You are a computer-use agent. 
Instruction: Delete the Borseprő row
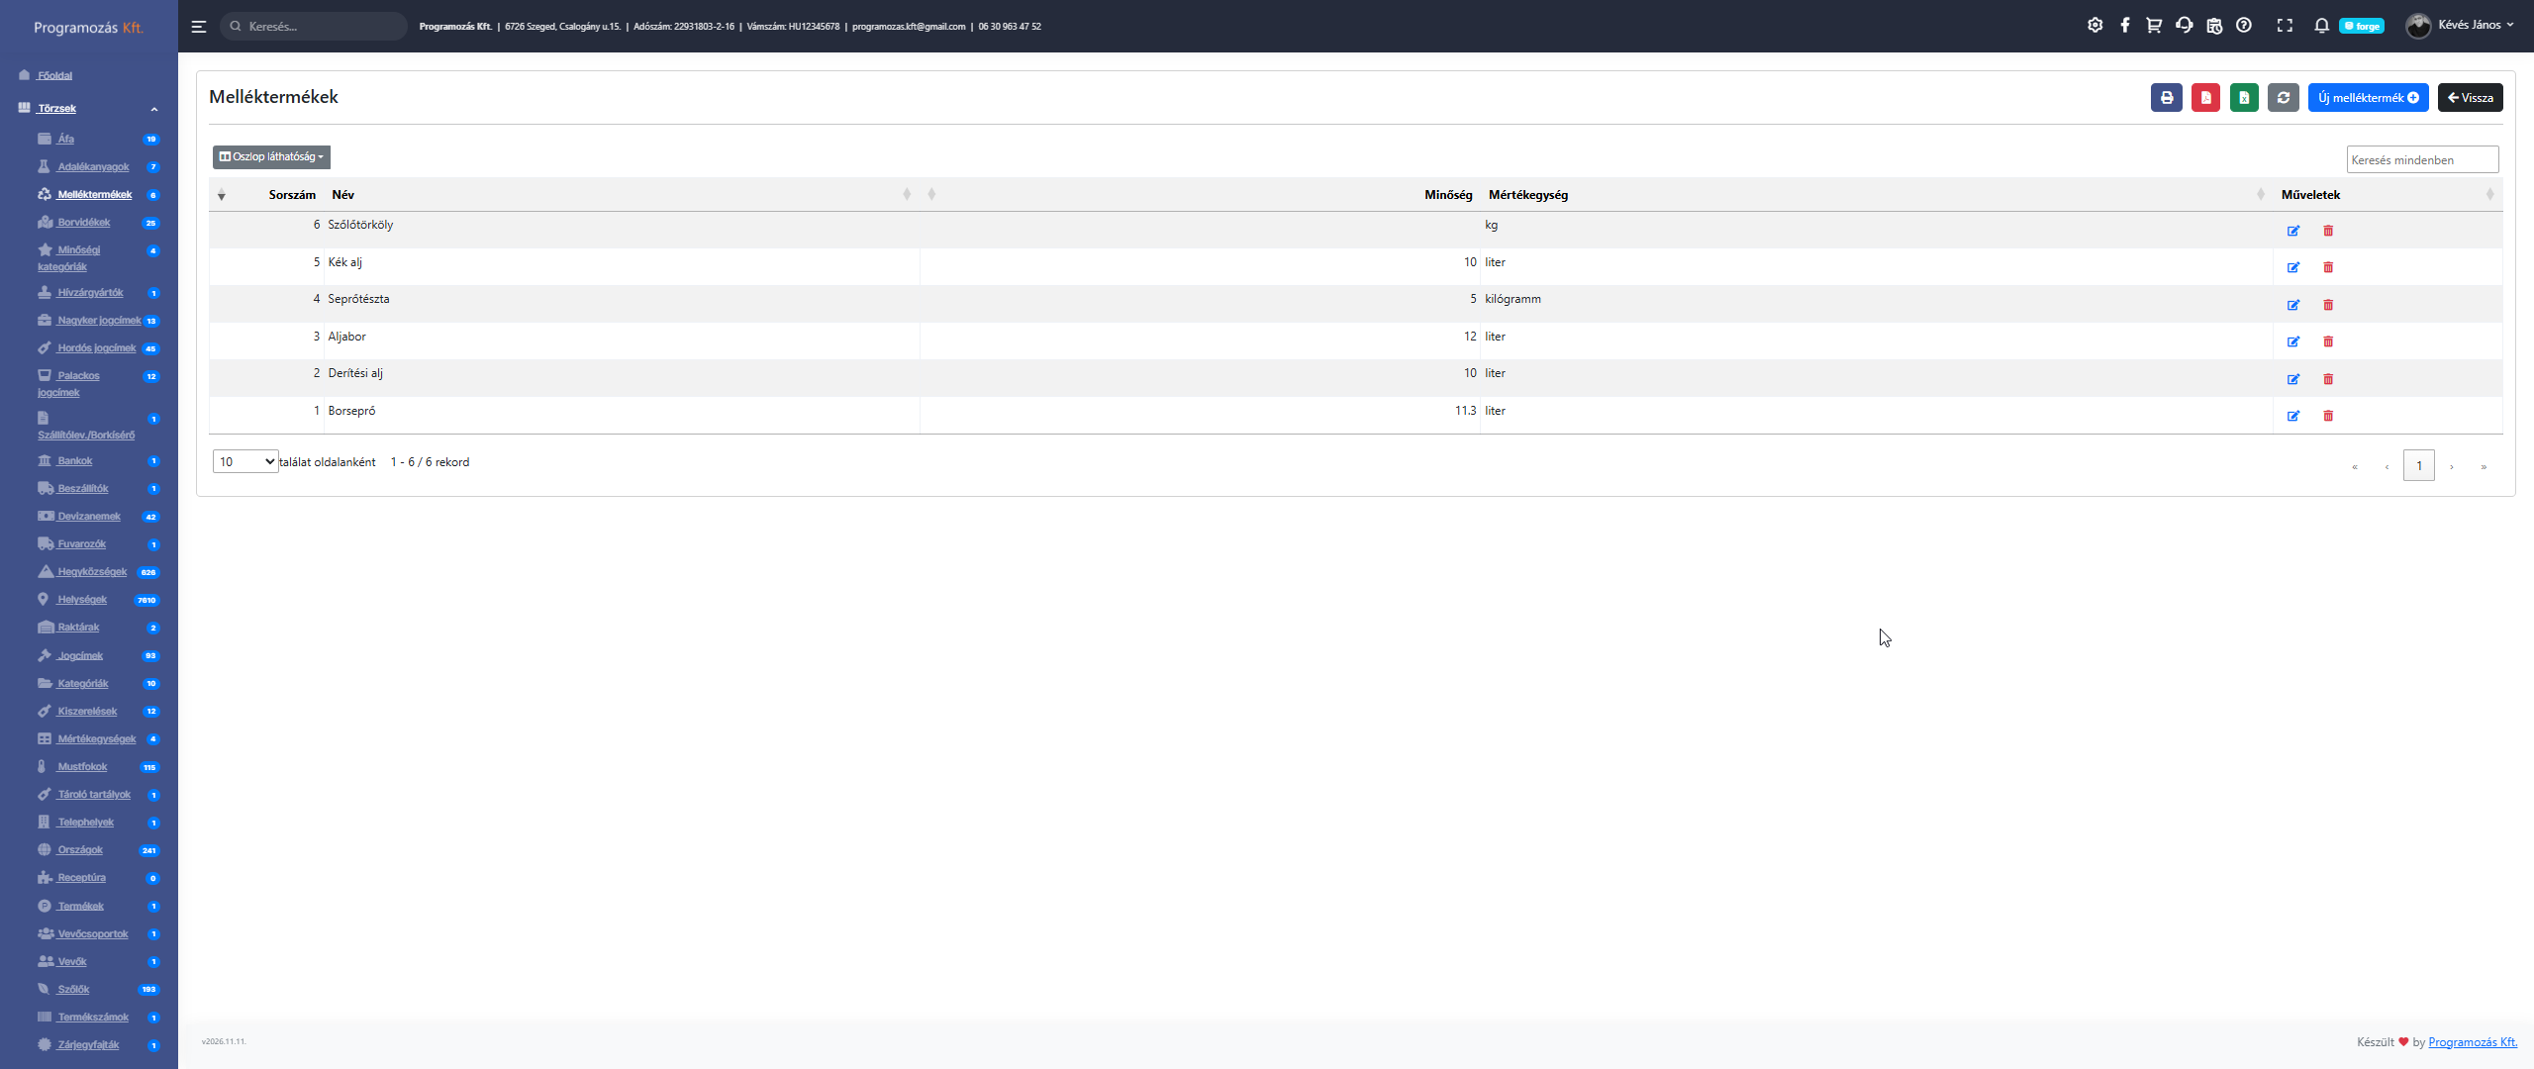click(x=2328, y=416)
